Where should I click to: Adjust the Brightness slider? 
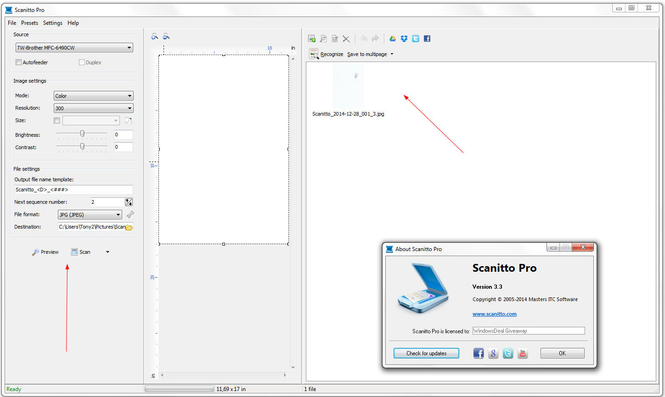pyautogui.click(x=82, y=134)
